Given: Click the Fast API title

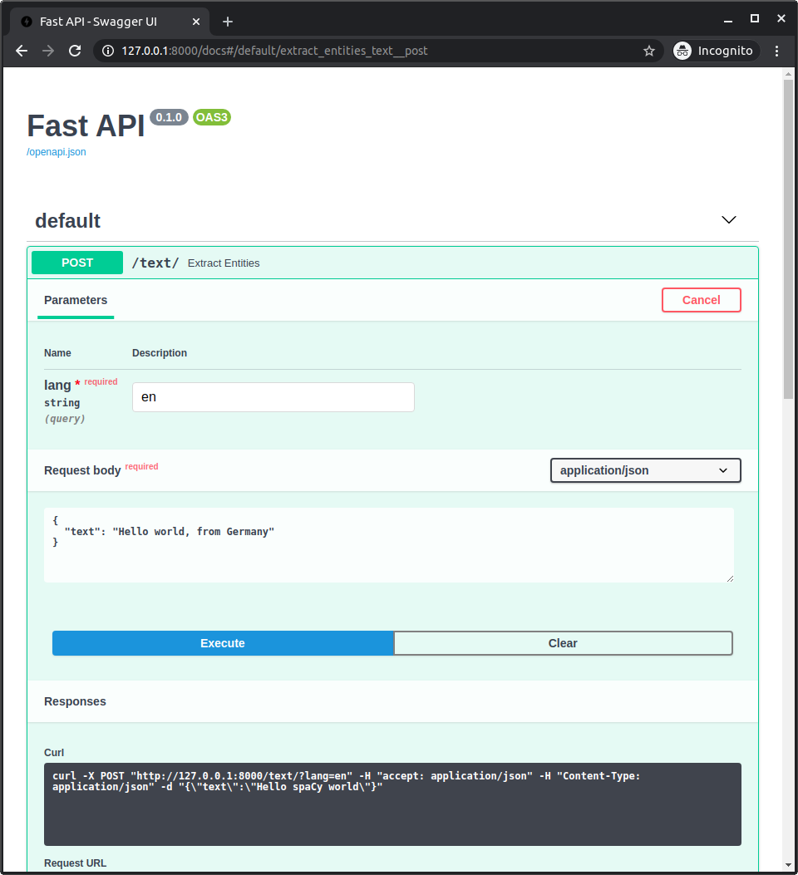Looking at the screenshot, I should tap(86, 125).
